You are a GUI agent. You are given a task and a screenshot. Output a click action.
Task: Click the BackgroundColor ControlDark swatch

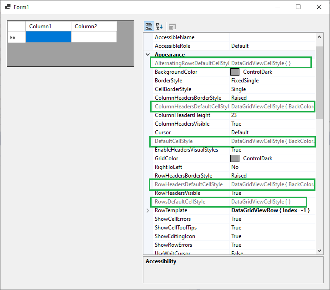pos(235,72)
